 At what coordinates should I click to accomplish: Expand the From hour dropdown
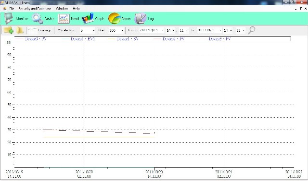174,30
